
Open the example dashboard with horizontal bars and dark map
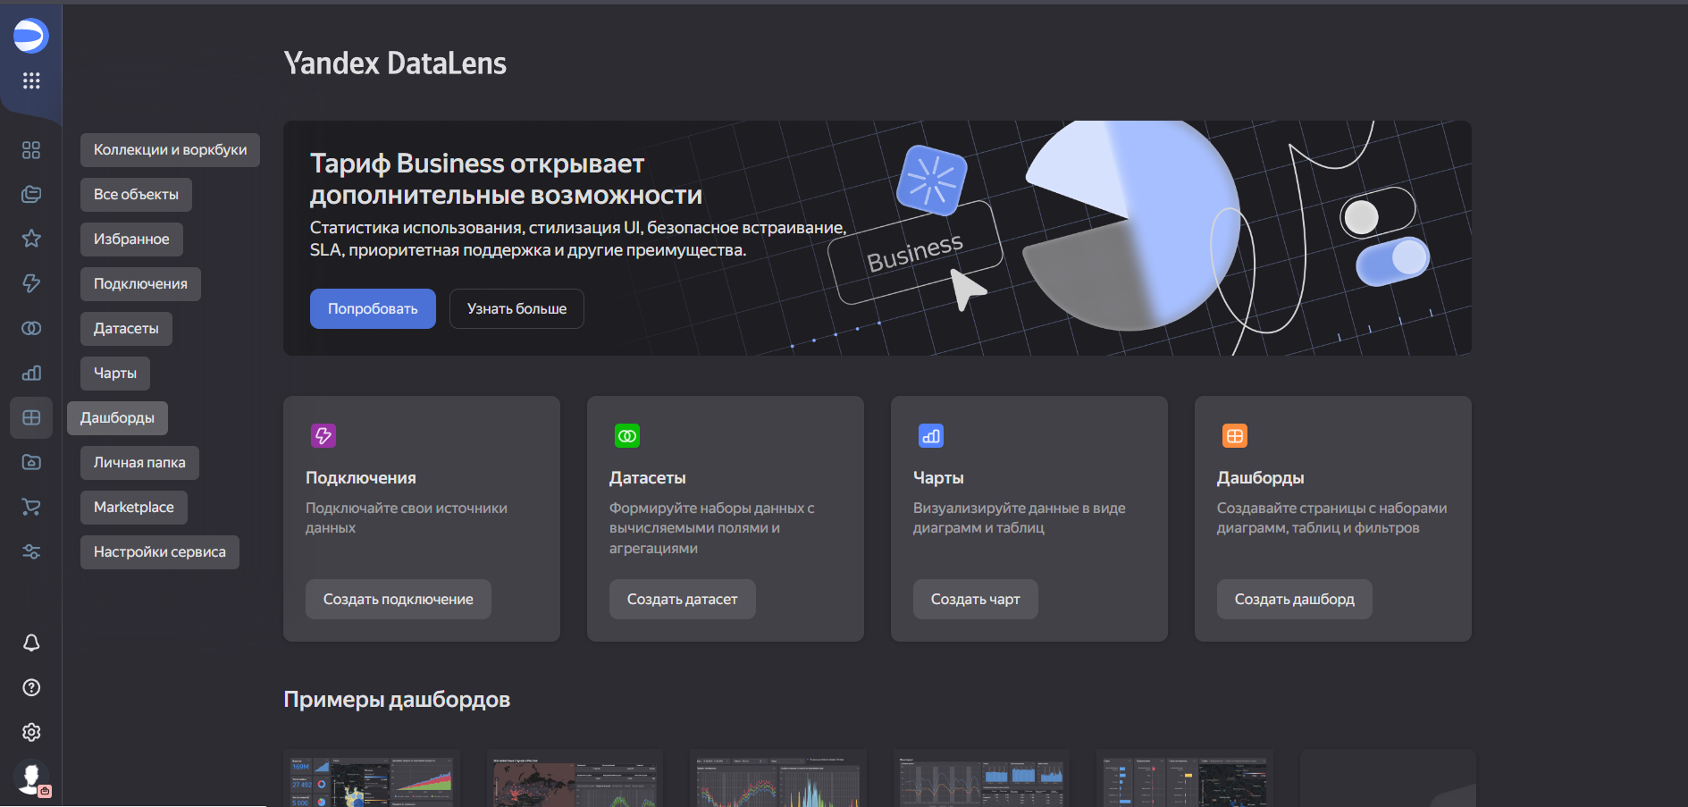point(1185,778)
